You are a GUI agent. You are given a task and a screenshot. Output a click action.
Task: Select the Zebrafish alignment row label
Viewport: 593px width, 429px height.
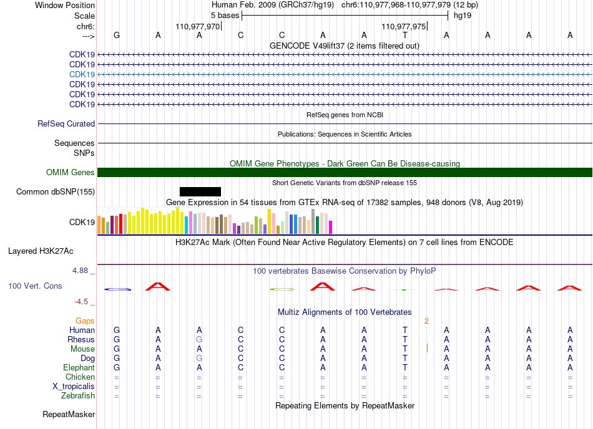(x=78, y=395)
